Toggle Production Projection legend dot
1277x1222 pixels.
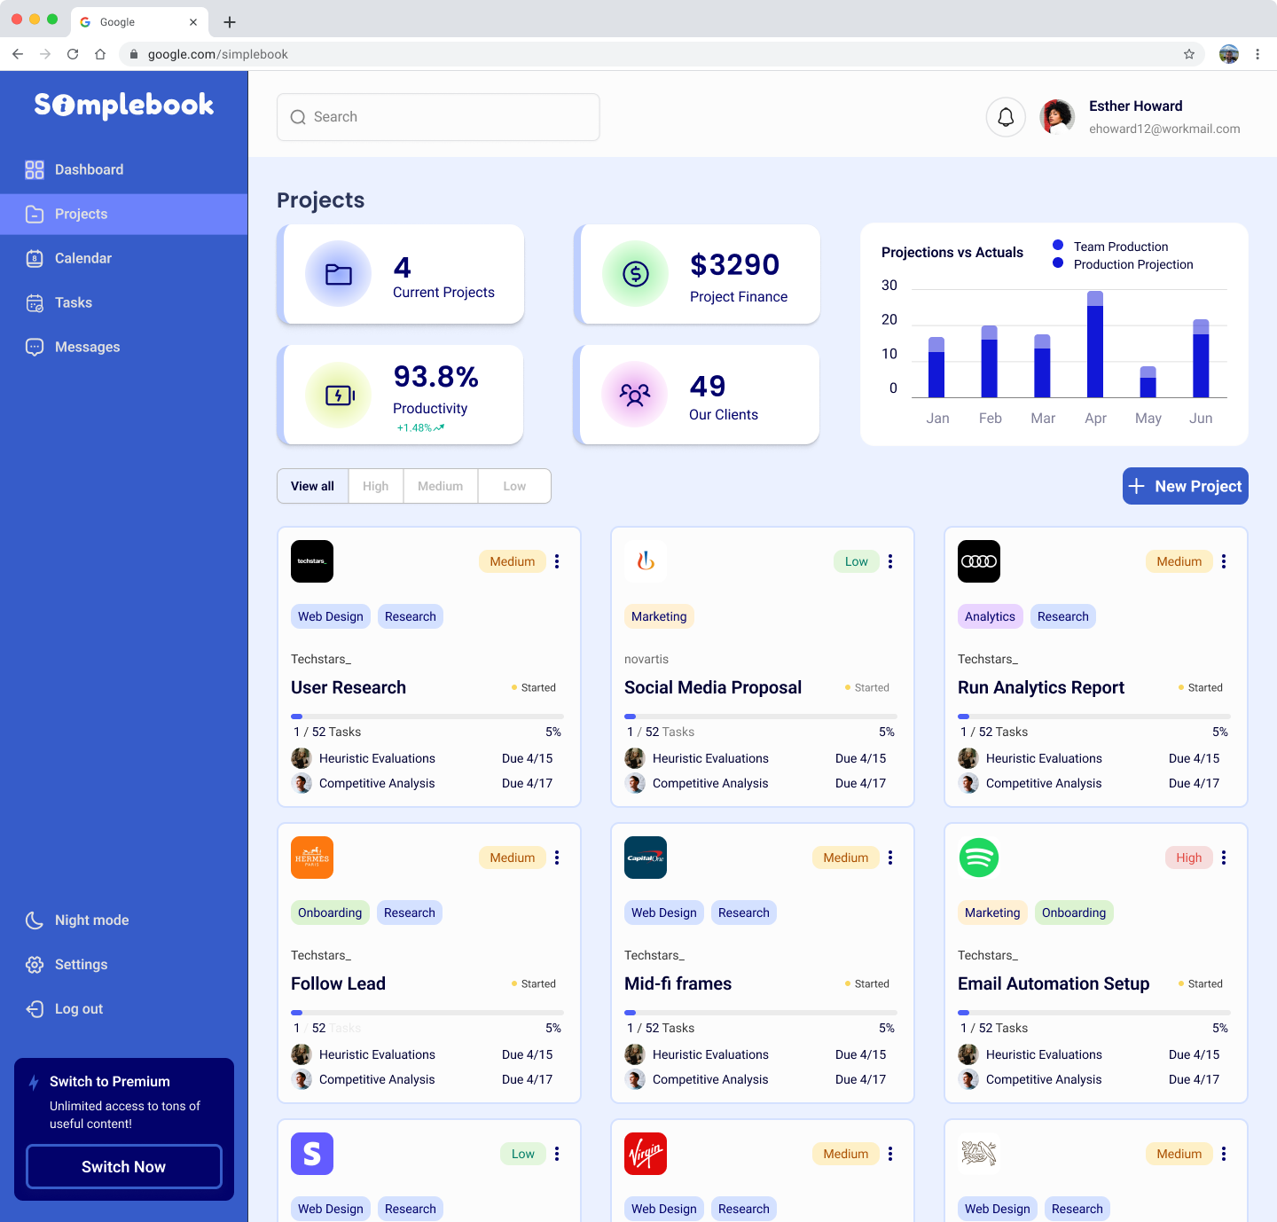point(1058,263)
